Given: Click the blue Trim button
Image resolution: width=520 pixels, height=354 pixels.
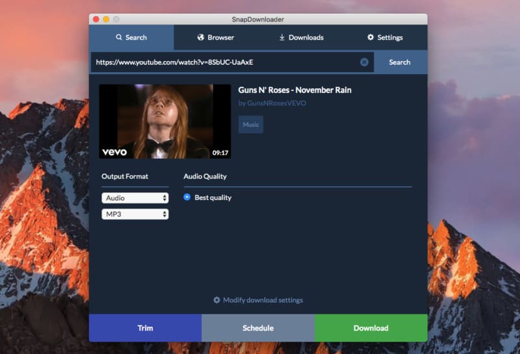Looking at the screenshot, I should click(145, 328).
